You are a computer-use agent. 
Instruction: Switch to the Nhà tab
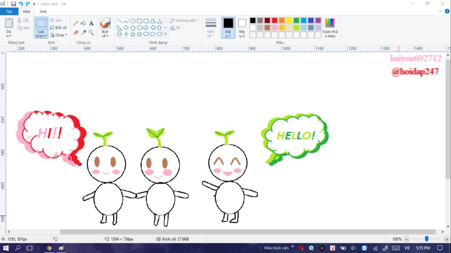pyautogui.click(x=26, y=11)
